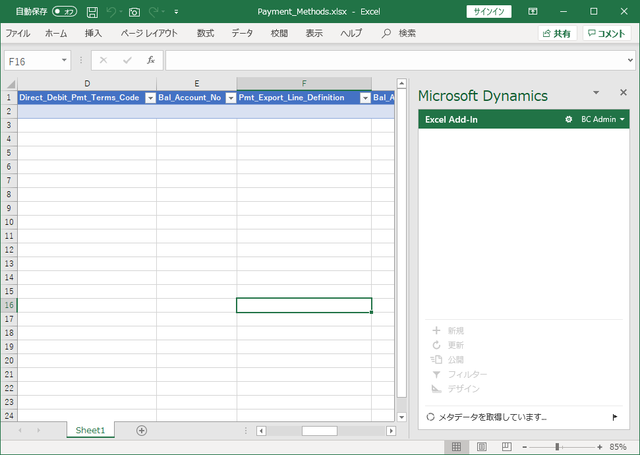Image resolution: width=640 pixels, height=455 pixels.
Task: Click the 更新 refresh action
Action: [x=448, y=345]
